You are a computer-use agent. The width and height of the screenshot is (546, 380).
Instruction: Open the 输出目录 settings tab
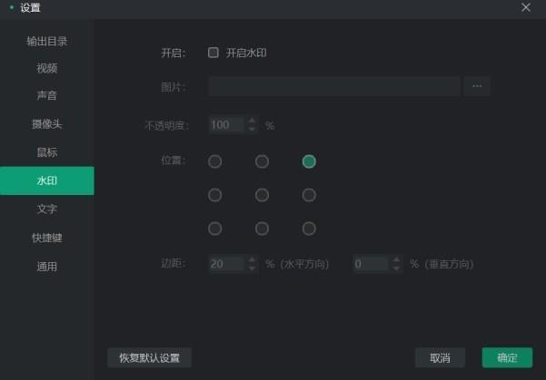click(47, 41)
